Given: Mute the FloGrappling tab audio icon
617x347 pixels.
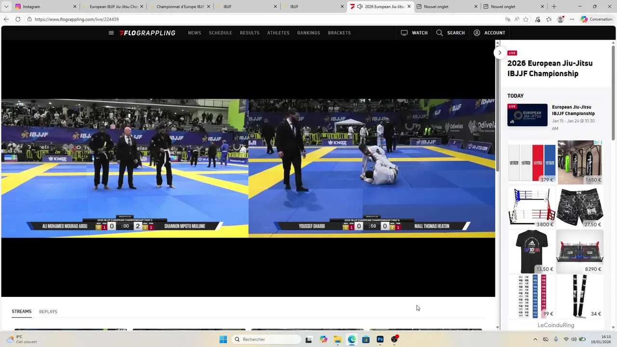Looking at the screenshot, I should [x=360, y=7].
